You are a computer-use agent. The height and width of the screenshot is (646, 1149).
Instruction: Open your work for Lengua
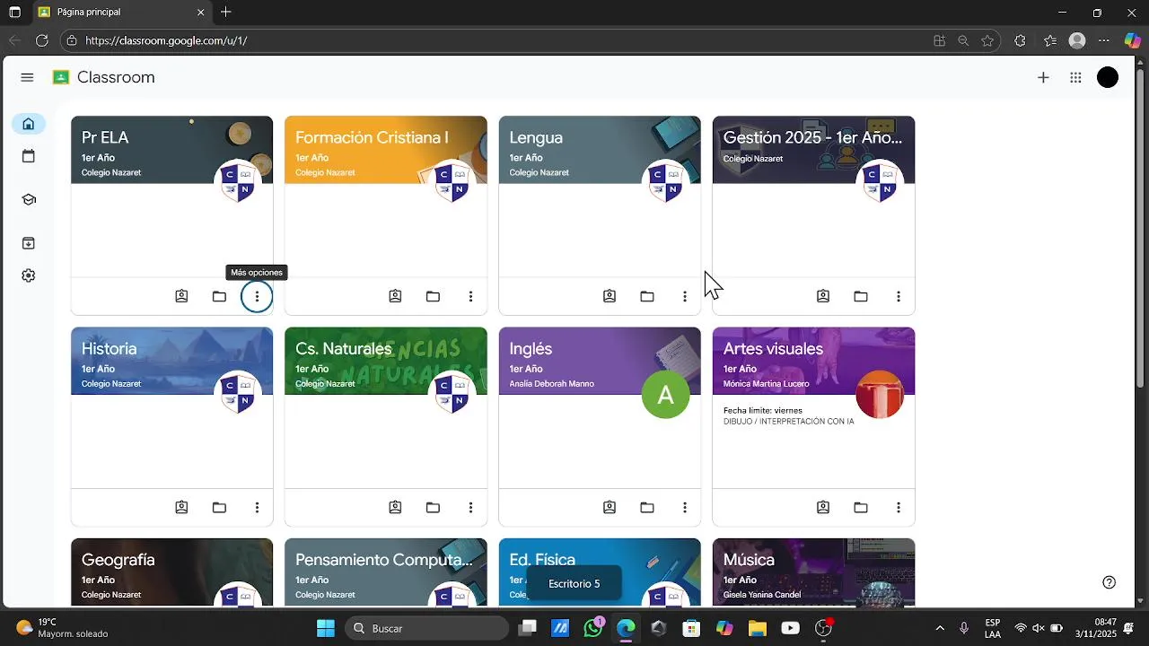tap(610, 296)
